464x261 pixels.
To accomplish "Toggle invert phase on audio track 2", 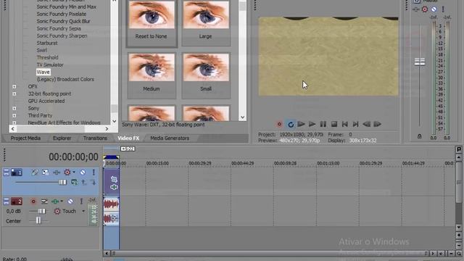I will (x=44, y=202).
